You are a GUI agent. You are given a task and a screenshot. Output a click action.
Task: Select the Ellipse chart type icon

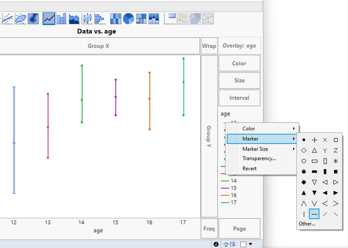click(20, 19)
